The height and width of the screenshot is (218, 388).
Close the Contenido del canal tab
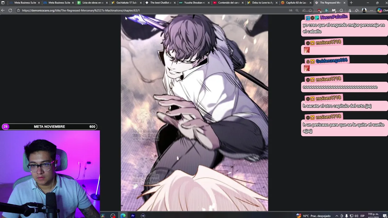click(x=242, y=3)
